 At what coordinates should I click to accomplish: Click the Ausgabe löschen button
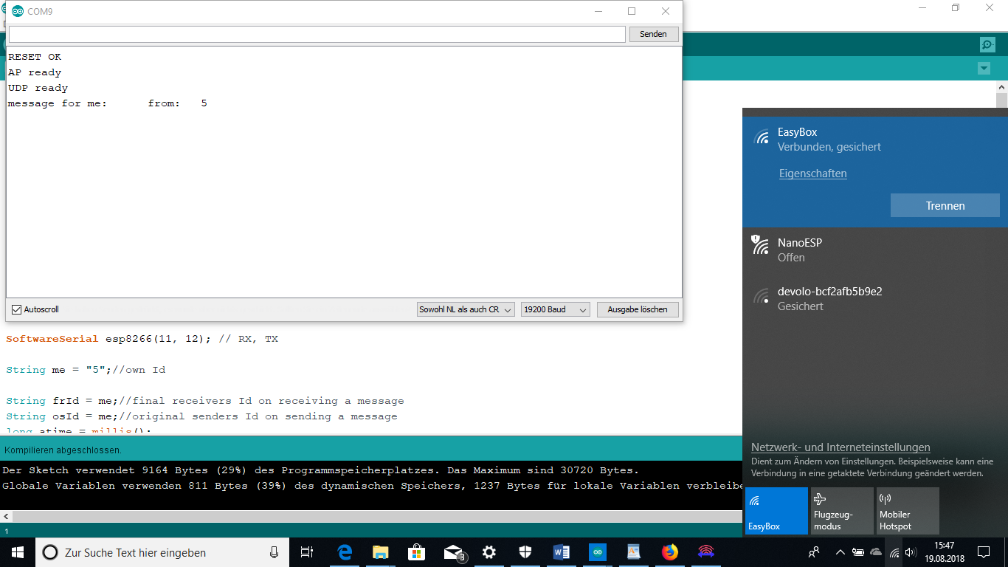[x=638, y=309]
